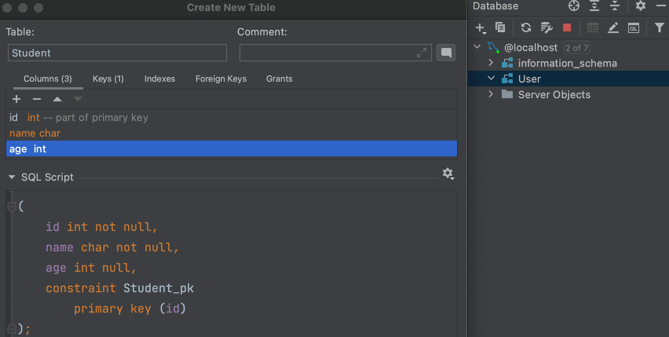669x337 pixels.
Task: Open the table editor grid icon
Action: coord(593,27)
